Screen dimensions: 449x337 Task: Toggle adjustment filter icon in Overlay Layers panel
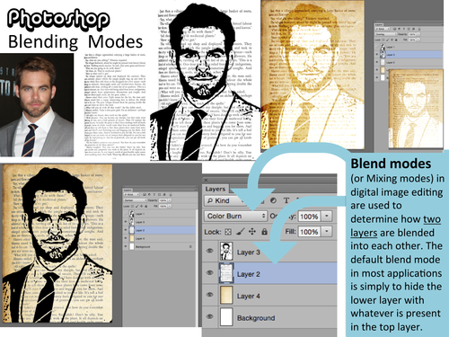tap(399, 29)
